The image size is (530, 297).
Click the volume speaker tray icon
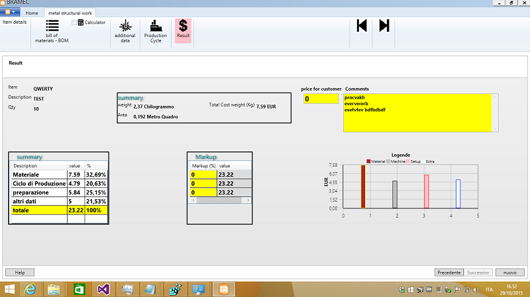(x=476, y=290)
